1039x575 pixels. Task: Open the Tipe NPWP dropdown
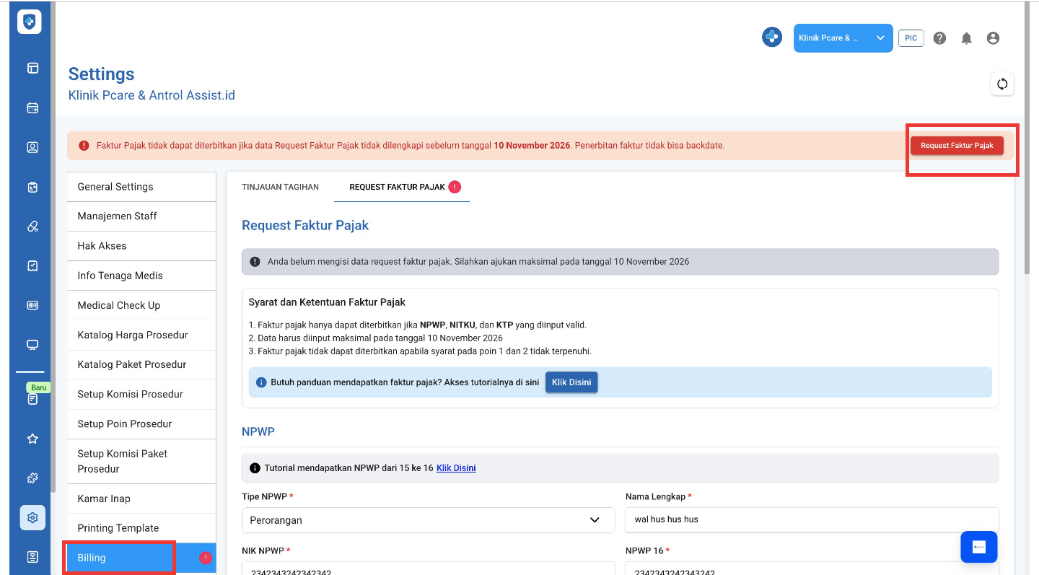tap(428, 519)
